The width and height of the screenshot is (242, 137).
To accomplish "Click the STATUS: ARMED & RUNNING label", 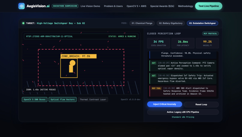I will (x=122, y=36).
